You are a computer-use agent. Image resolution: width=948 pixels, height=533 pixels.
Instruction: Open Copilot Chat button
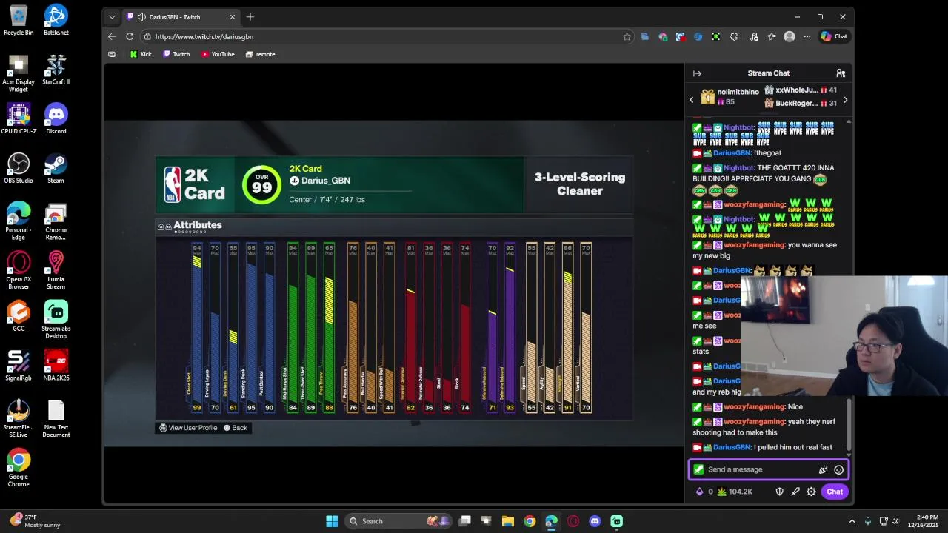[x=834, y=36]
